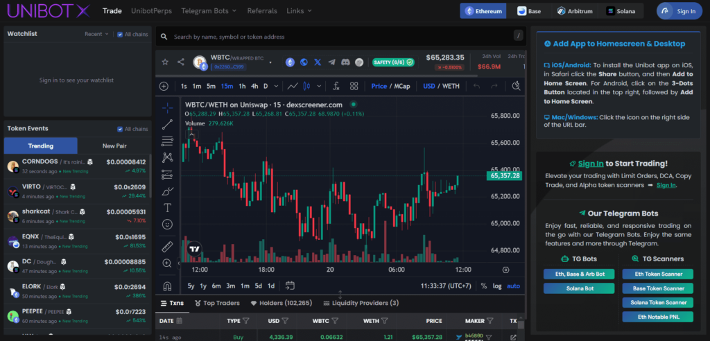This screenshot has height=341, width=710.
Task: Open the Eth, Base & Arb Bot button
Action: (579, 274)
